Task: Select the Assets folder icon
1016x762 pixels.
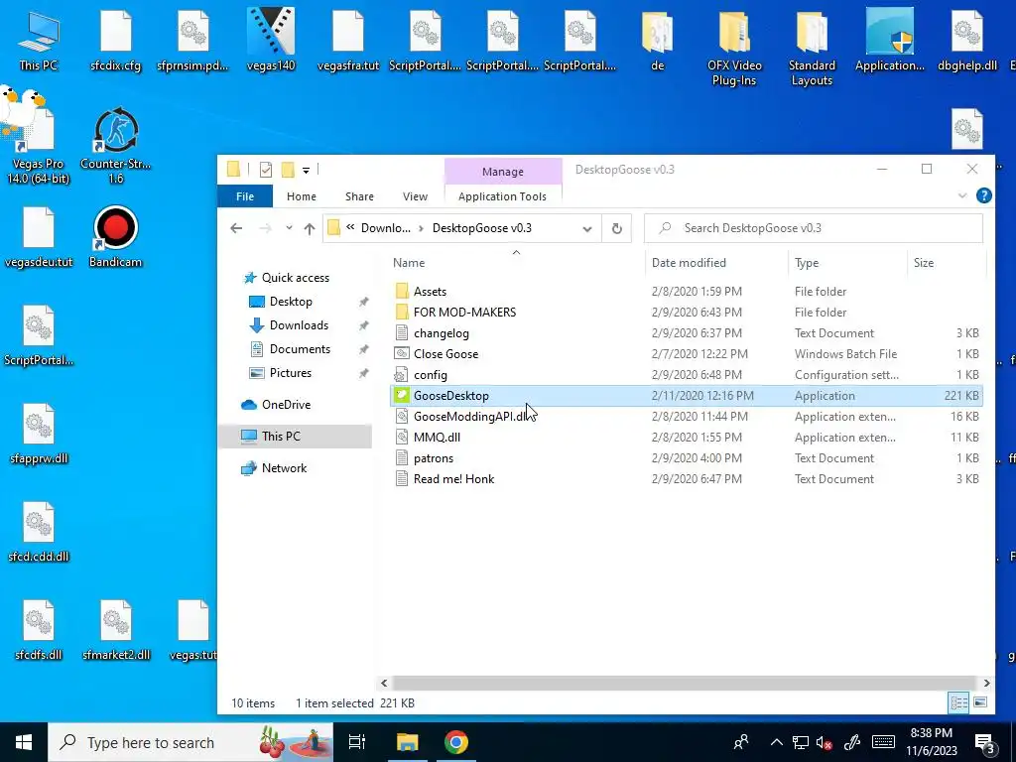Action: click(x=402, y=291)
